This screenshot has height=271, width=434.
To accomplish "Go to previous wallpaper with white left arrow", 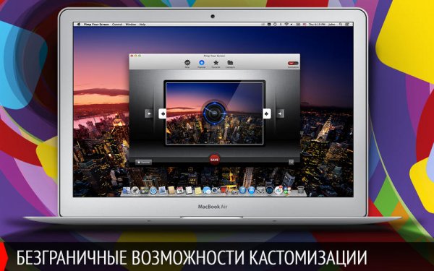I will pyautogui.click(x=163, y=113).
